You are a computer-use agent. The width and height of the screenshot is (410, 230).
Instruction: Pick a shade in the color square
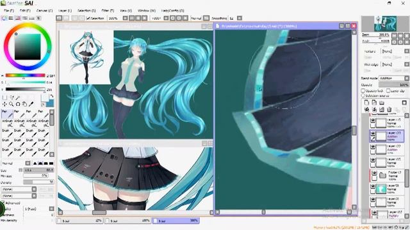(28, 47)
